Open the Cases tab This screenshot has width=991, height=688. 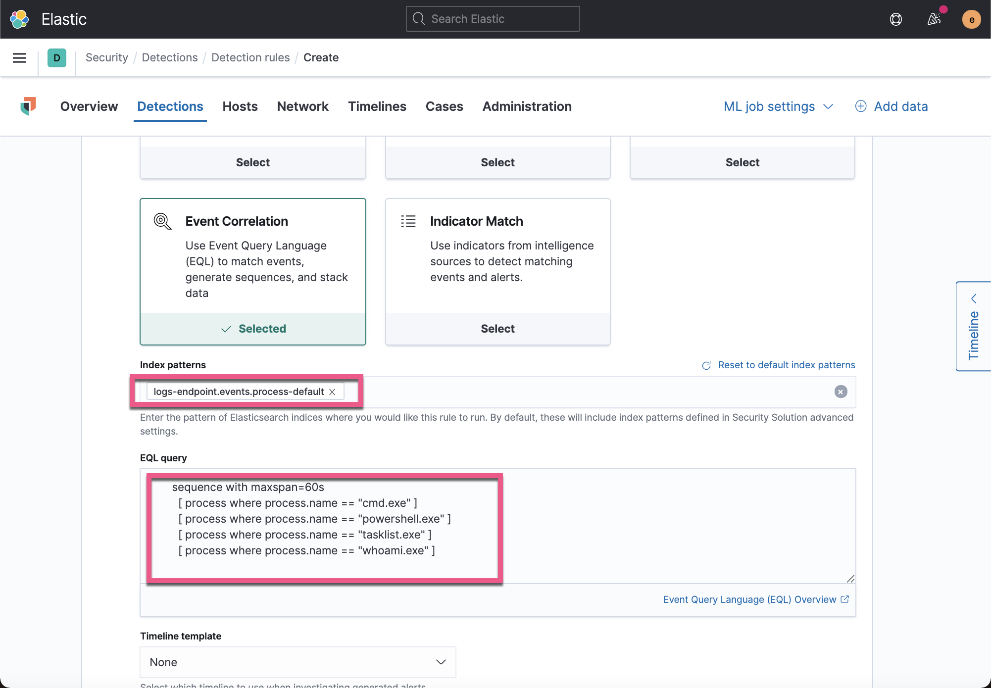(444, 106)
